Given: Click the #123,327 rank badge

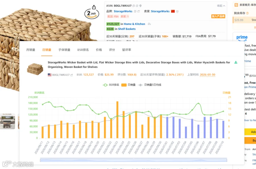Looking at the screenshot, I should (x=113, y=24).
